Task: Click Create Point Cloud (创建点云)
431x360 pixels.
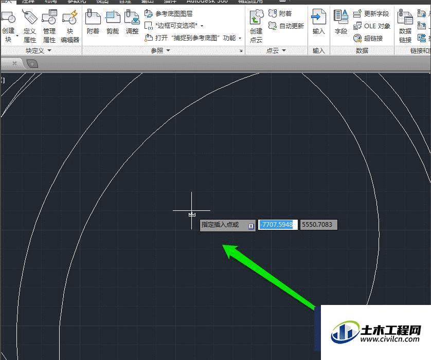Action: [257, 26]
